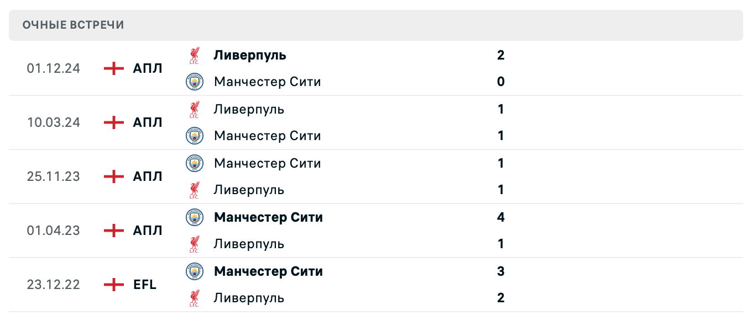Viewport: 752px width, 321px height.
Task: Click the England flag for the 01.12.24 match
Action: (x=113, y=68)
